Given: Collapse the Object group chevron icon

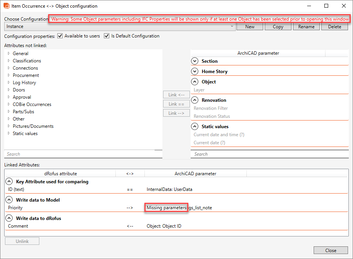Looking at the screenshot, I should [x=195, y=82].
